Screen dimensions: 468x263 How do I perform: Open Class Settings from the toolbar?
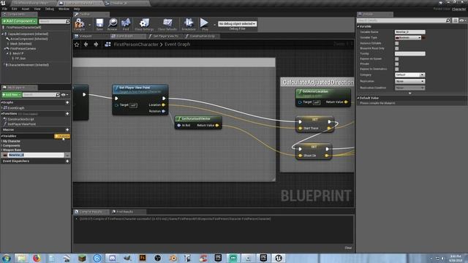click(x=144, y=24)
